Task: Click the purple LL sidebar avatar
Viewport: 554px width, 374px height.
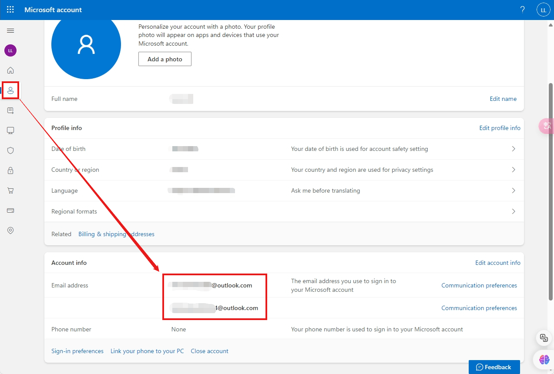Action: pyautogui.click(x=10, y=50)
